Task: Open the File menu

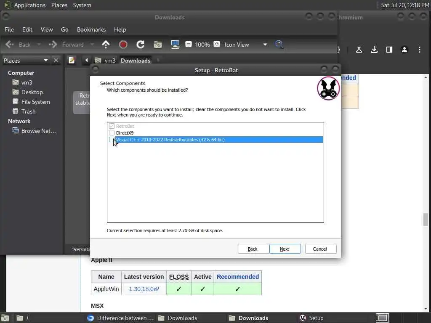Action: [x=9, y=29]
